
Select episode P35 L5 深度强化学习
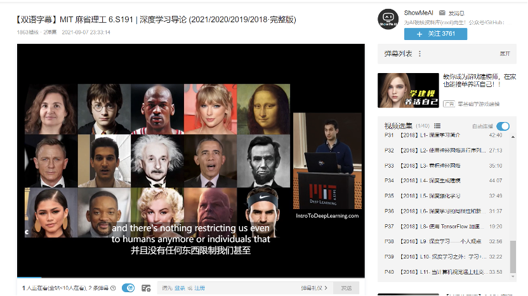[444, 196]
